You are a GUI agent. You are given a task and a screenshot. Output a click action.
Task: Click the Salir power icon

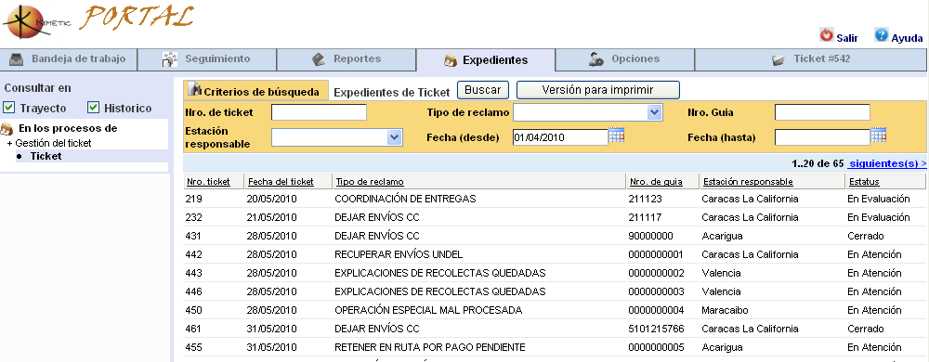(x=827, y=35)
